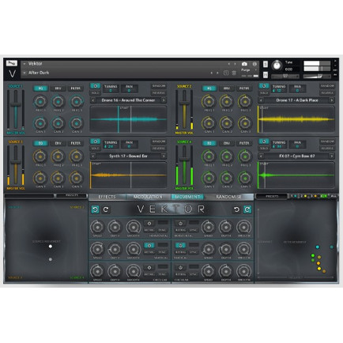Open the Randomise tab
This screenshot has width=343, height=343.
click(228, 197)
